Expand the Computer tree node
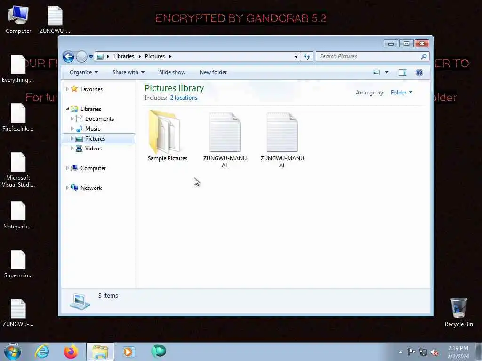The image size is (482, 361). pyautogui.click(x=67, y=168)
